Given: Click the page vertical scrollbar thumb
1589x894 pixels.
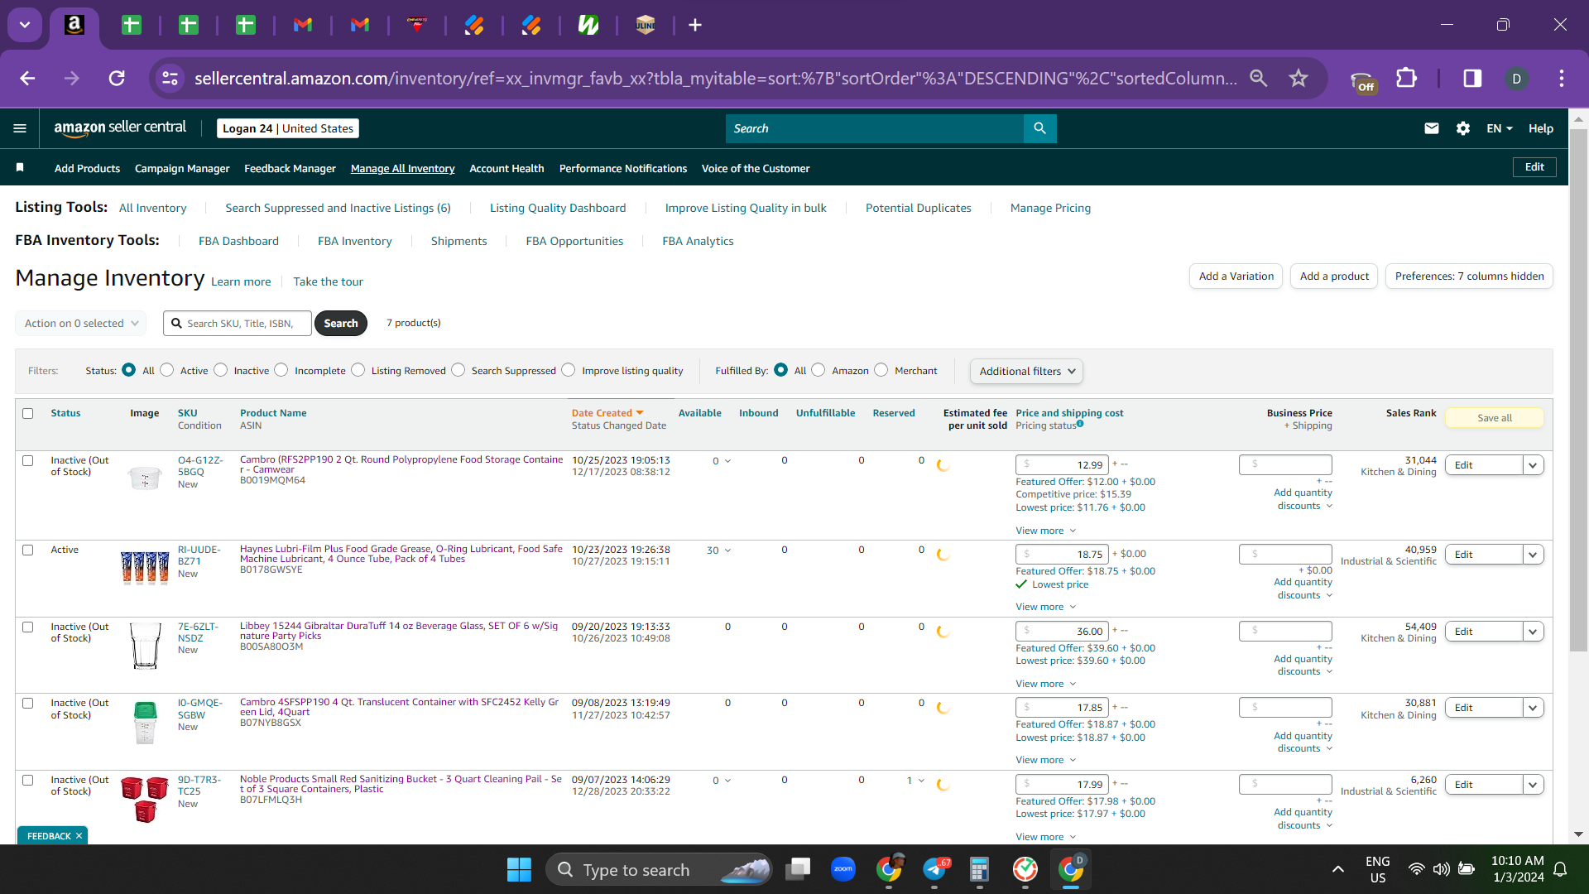Looking at the screenshot, I should tap(1579, 389).
